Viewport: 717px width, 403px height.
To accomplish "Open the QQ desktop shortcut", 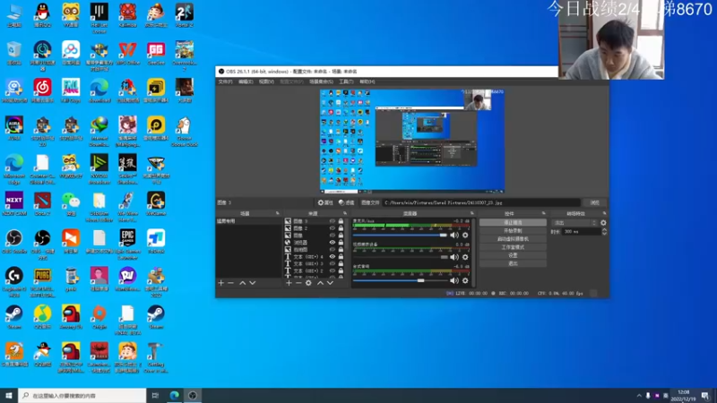I will click(x=42, y=15).
